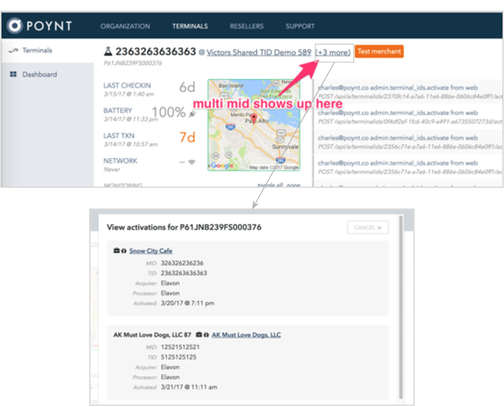Switch to the TERMINALS tab
This screenshot has width=504, height=407.
coord(190,26)
